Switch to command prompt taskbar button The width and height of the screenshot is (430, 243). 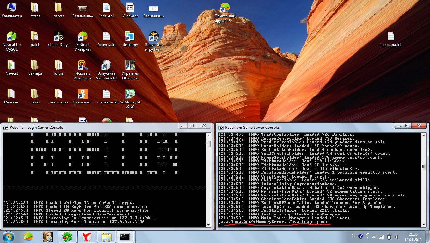(126, 236)
